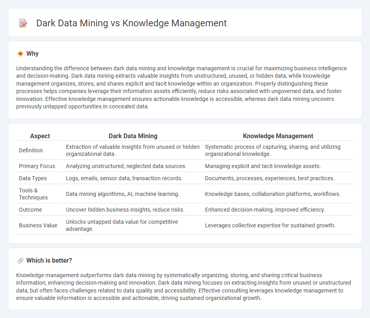This screenshot has width=370, height=318.
Task: Select the 'Business Value' row label
Action: point(38,225)
